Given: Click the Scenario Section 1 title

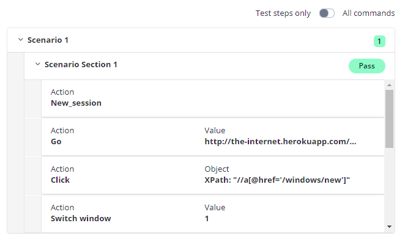Looking at the screenshot, I should (81, 64).
